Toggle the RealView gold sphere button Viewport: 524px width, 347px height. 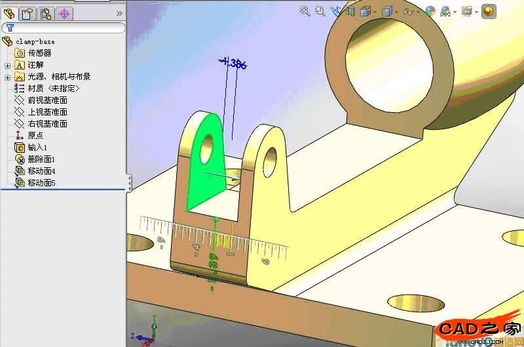[x=489, y=10]
